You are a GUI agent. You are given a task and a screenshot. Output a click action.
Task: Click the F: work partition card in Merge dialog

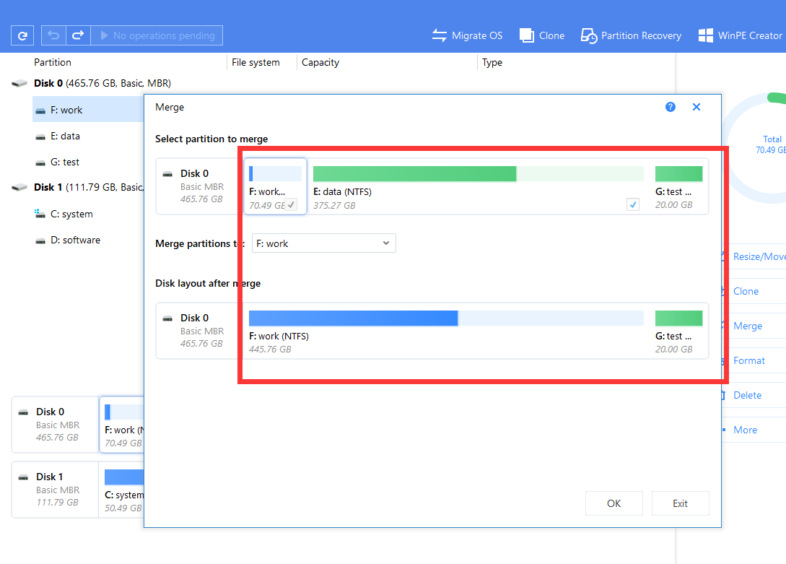pyautogui.click(x=275, y=186)
